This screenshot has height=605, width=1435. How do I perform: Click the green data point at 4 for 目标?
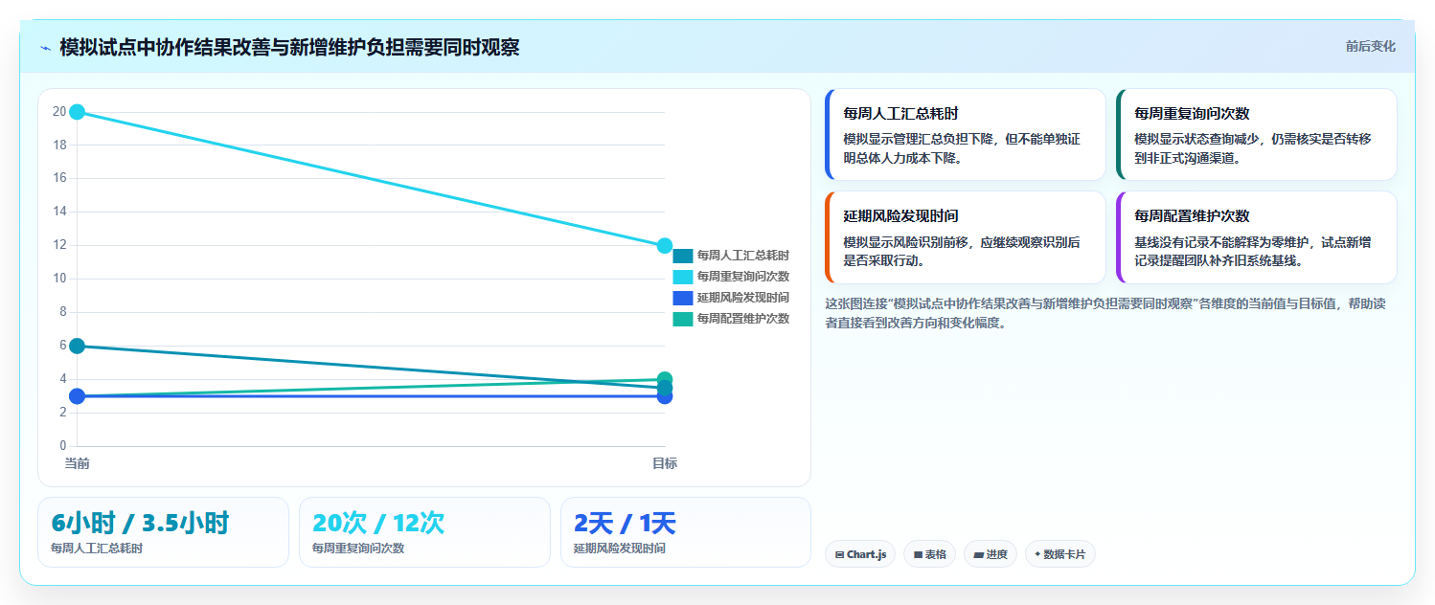point(665,378)
